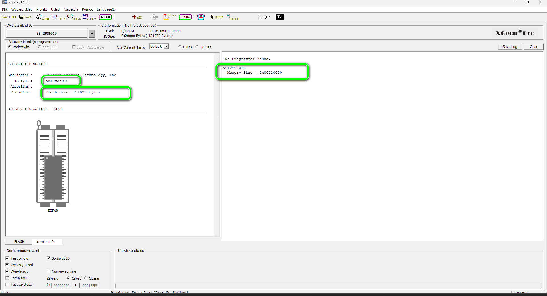This screenshot has width=547, height=296.
Task: Click the 'Suma: 0x01FE 0000' checksum text
Action: pos(164,31)
